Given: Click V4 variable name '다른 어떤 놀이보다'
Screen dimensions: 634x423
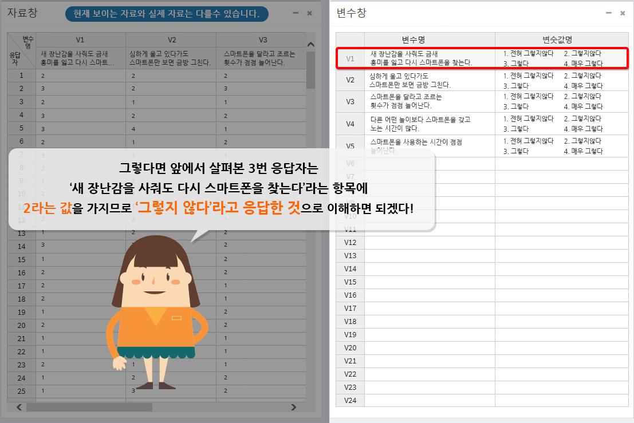Looking at the screenshot, I should tap(397, 120).
